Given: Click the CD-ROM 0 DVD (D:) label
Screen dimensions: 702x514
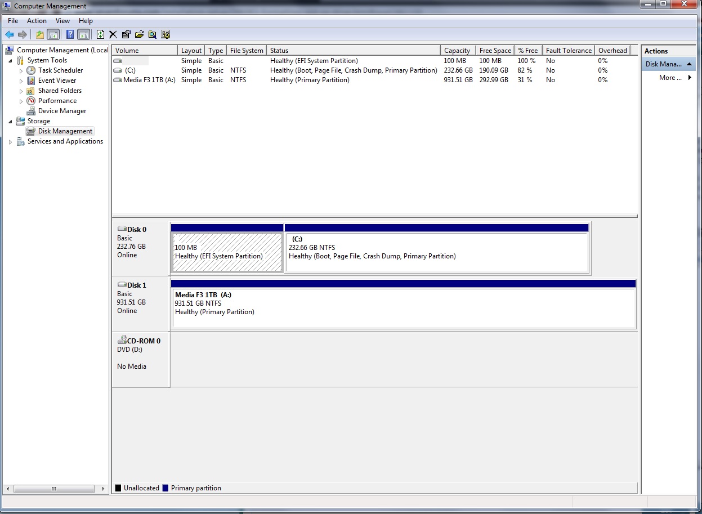Looking at the screenshot, I should (x=141, y=359).
